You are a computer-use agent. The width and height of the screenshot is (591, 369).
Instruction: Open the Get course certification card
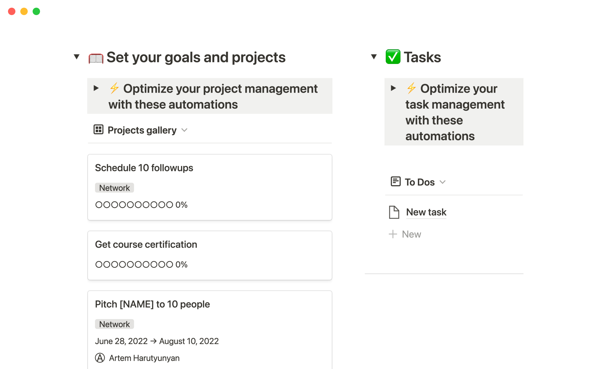pyautogui.click(x=146, y=244)
